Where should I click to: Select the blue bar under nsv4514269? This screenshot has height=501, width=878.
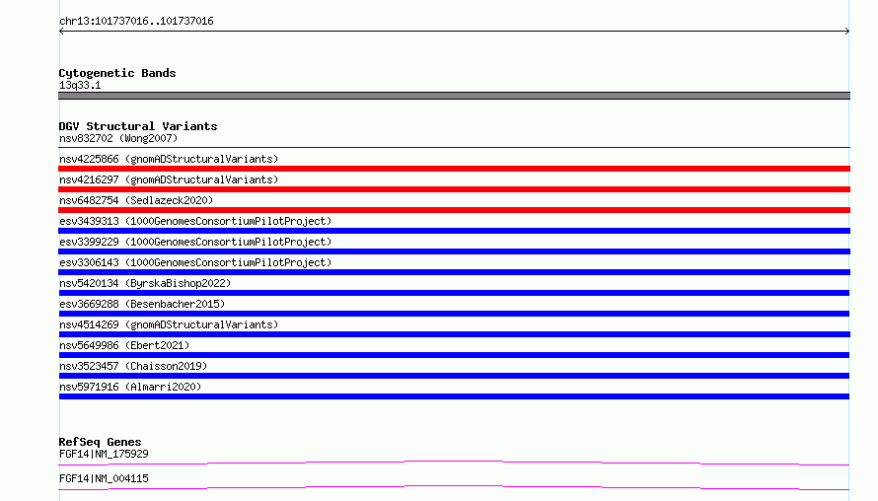point(454,334)
